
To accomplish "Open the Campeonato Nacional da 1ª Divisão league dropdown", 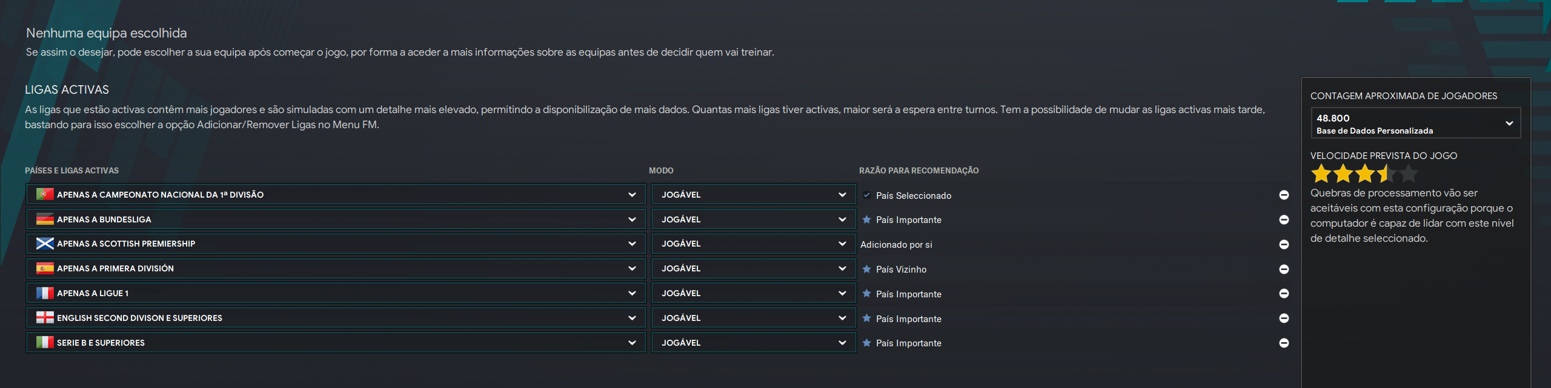I will pos(336,195).
